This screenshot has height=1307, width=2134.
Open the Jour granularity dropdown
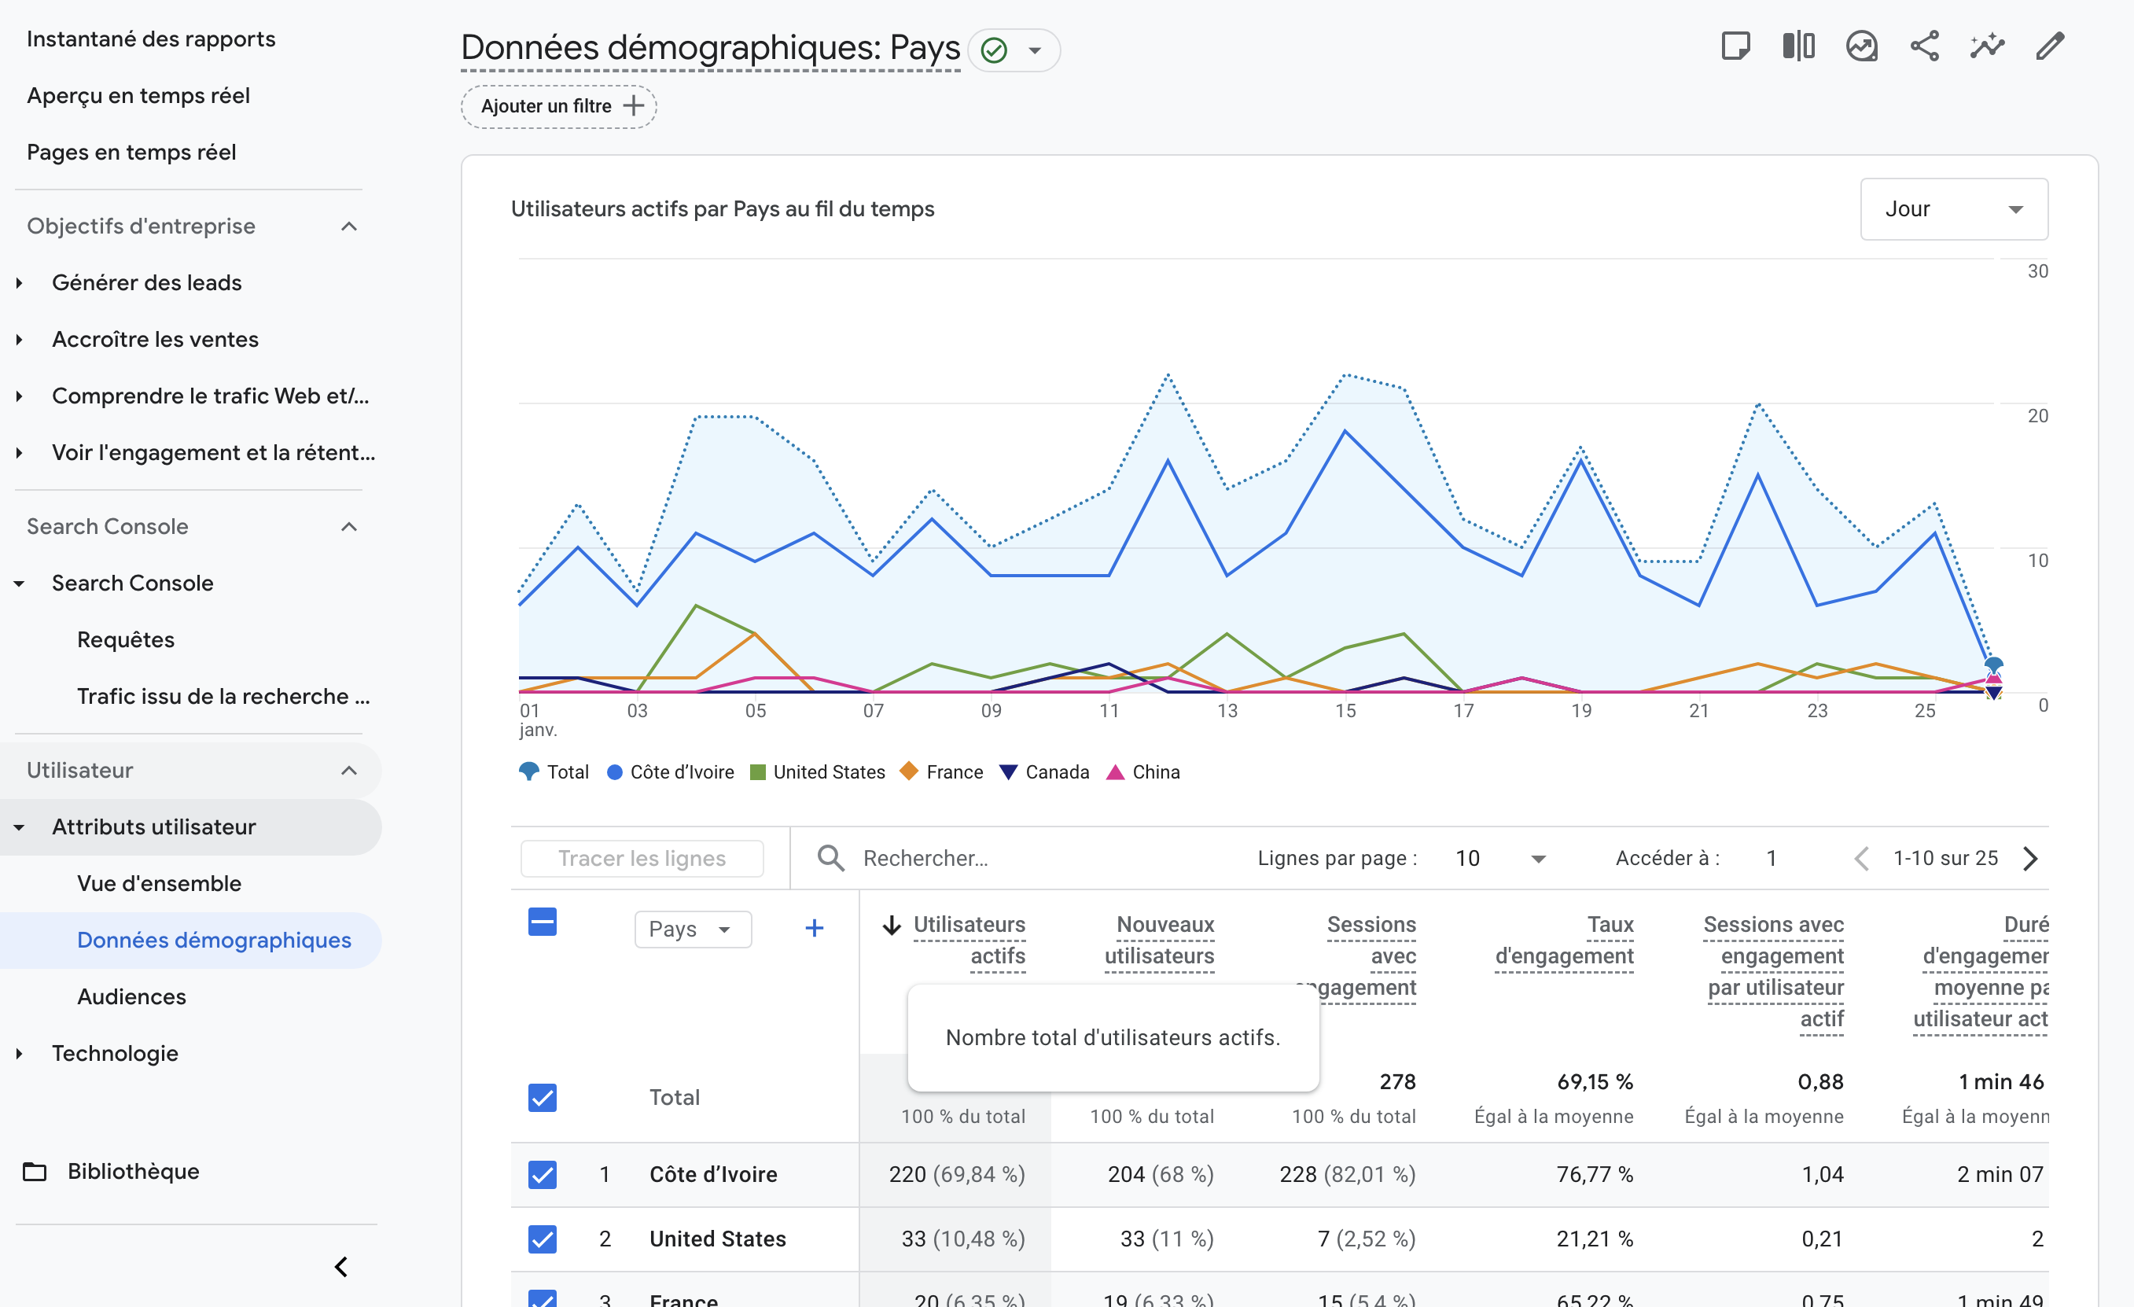(1954, 208)
